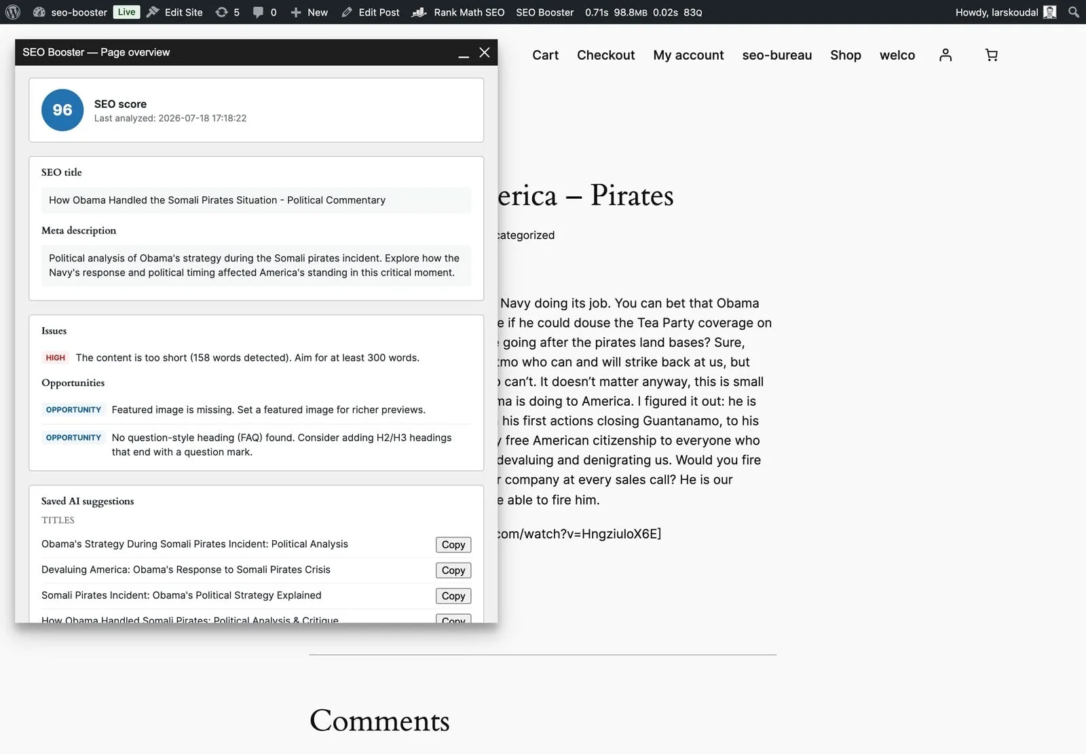The width and height of the screenshot is (1086, 754).
Task: Click the shopping cart icon
Action: pos(992,55)
